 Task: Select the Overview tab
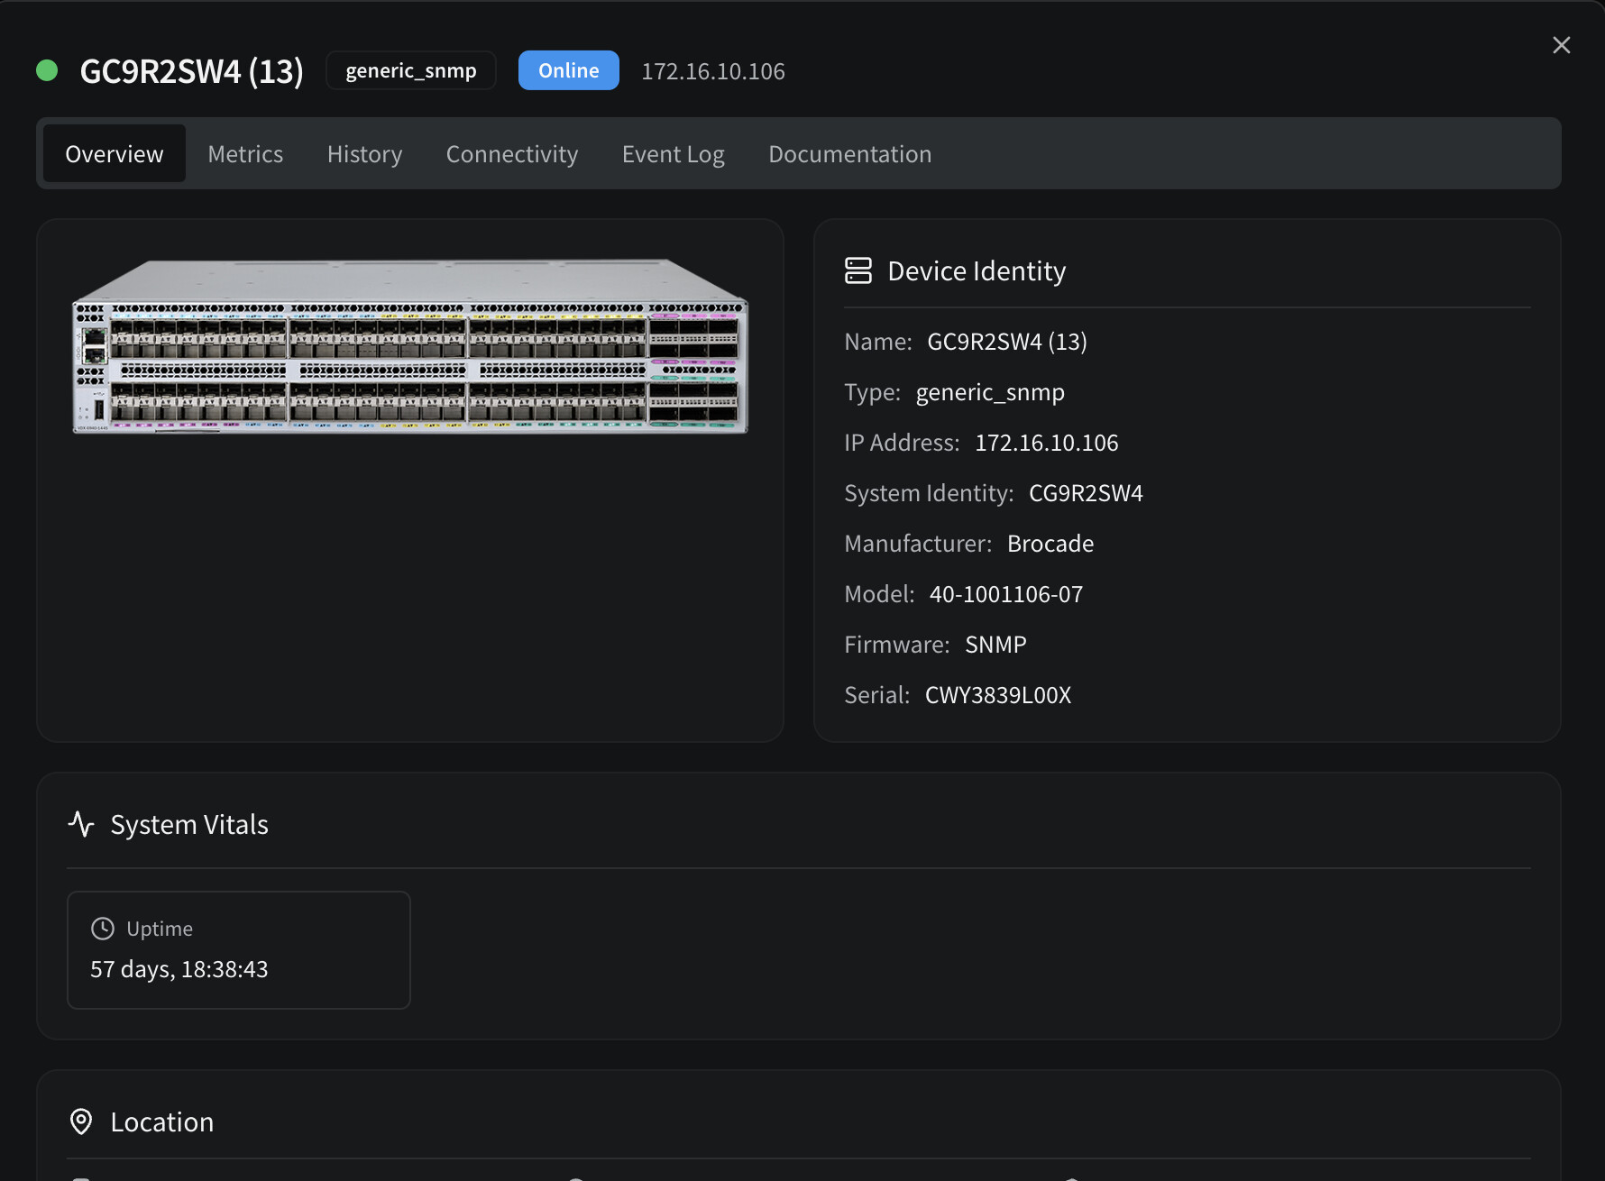[115, 154]
